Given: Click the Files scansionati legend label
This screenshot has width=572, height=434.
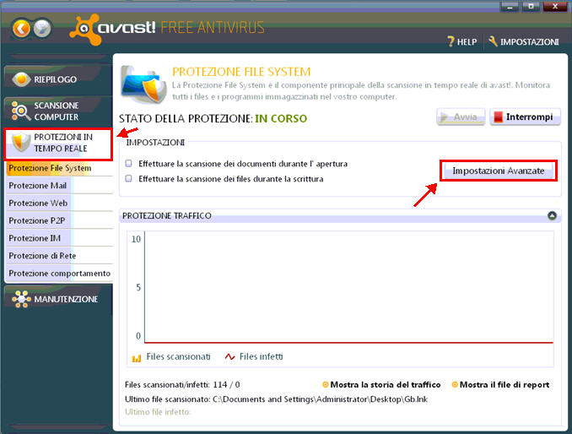Looking at the screenshot, I should tap(178, 356).
